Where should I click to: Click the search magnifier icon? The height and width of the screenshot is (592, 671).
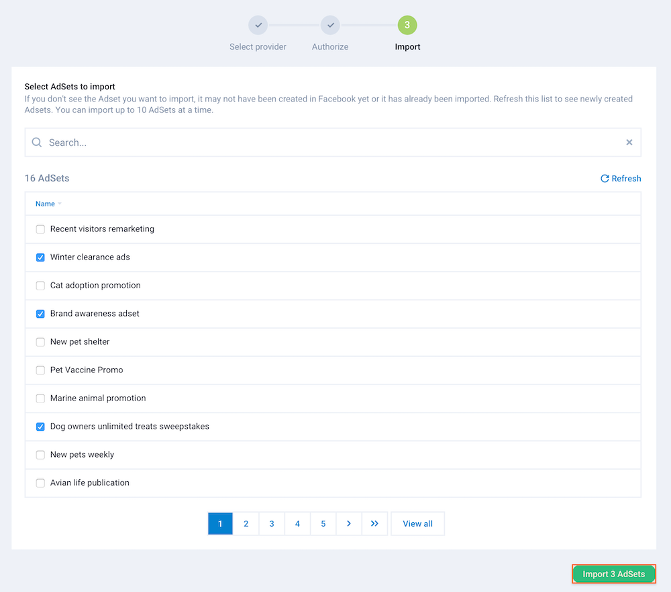click(x=37, y=142)
